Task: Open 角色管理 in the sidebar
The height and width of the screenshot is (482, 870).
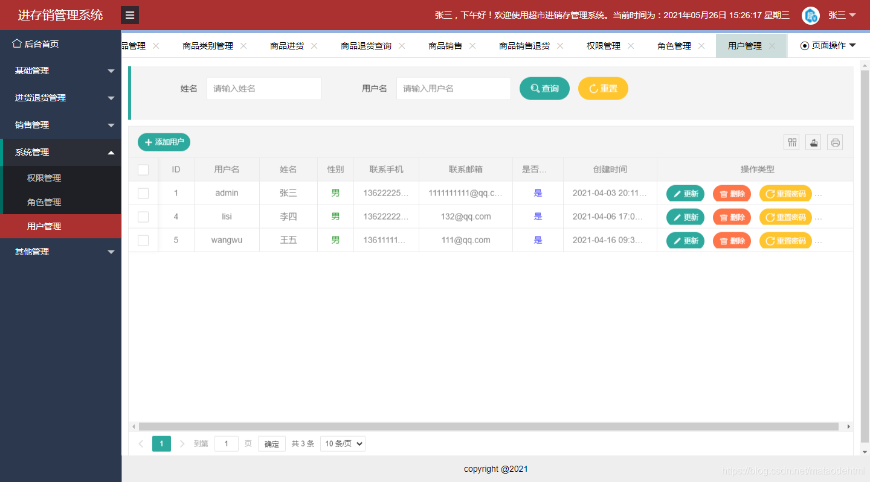Action: [60, 202]
